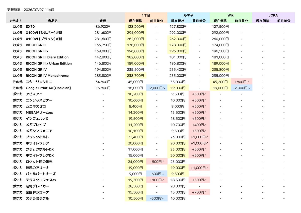Screen dimensions: 301x213
Task: Click the メガブレイブ card name
Action: pyautogui.click(x=36, y=125)
